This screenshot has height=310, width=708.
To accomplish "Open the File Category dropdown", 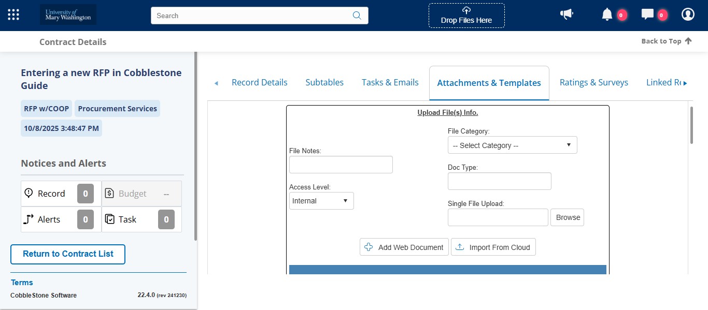I will 512,145.
